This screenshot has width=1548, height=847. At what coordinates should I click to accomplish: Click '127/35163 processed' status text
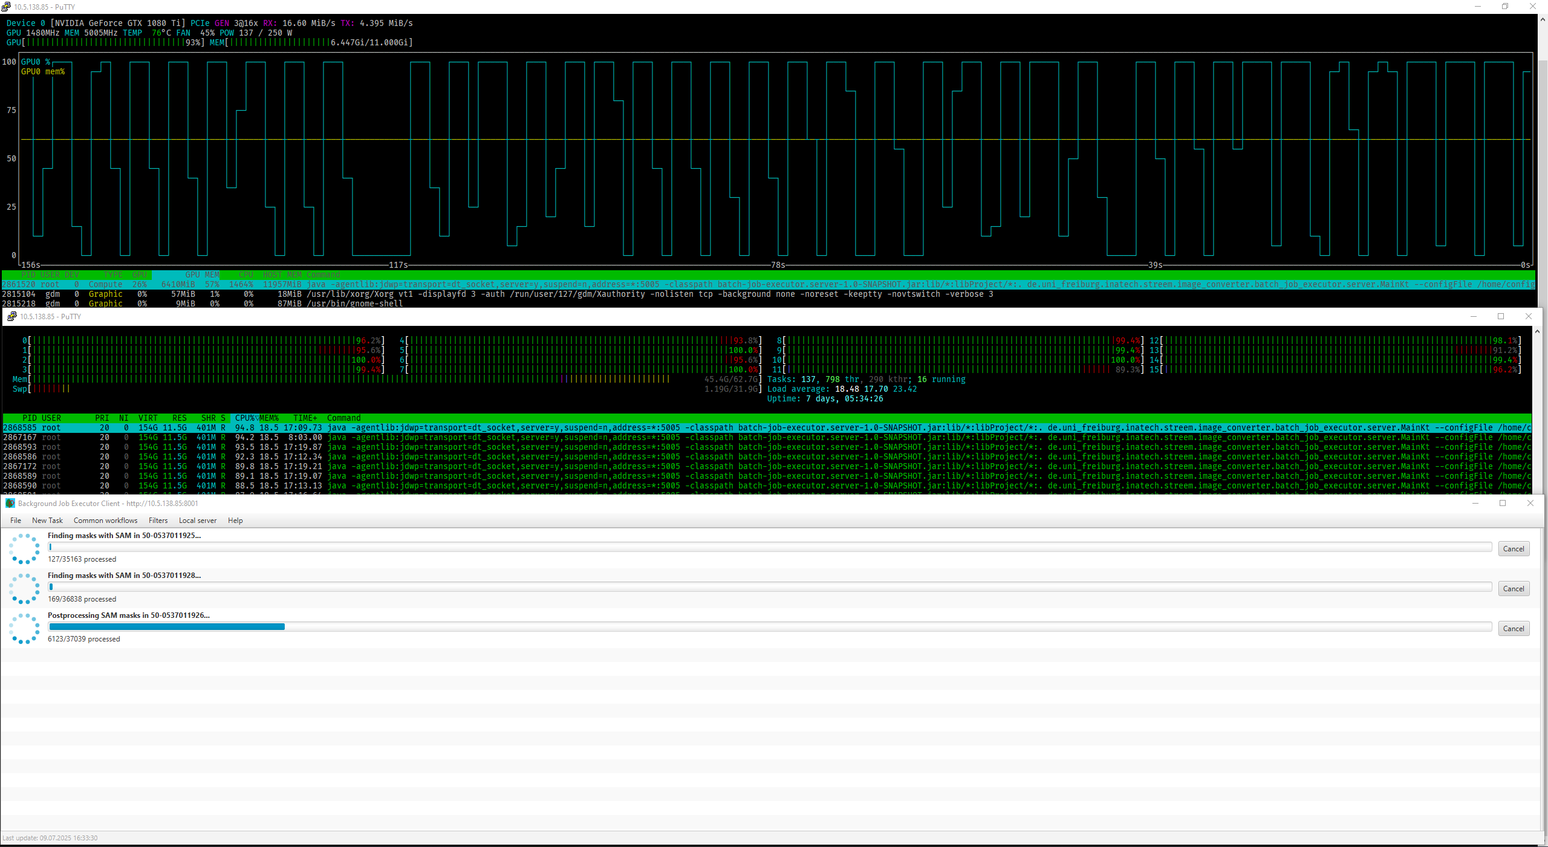click(x=82, y=559)
